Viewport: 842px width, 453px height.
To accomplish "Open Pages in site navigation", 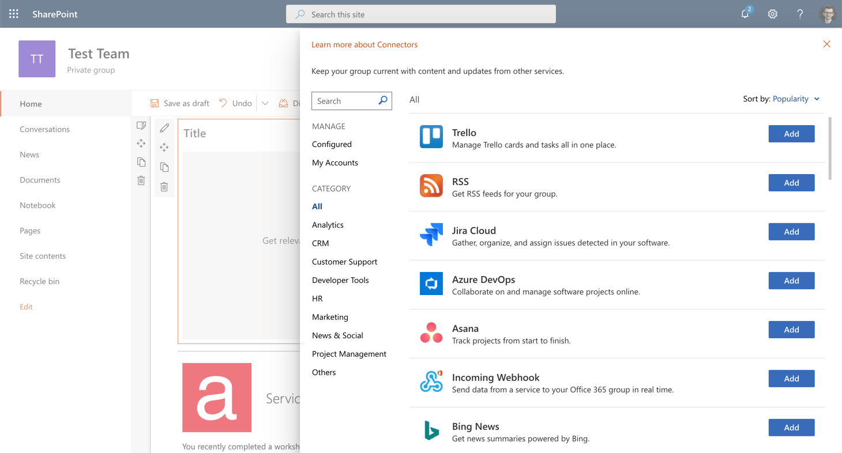I will point(30,231).
